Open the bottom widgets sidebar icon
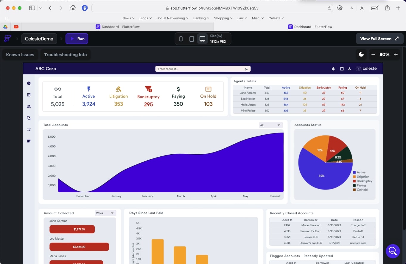The width and height of the screenshot is (406, 264). click(x=29, y=141)
